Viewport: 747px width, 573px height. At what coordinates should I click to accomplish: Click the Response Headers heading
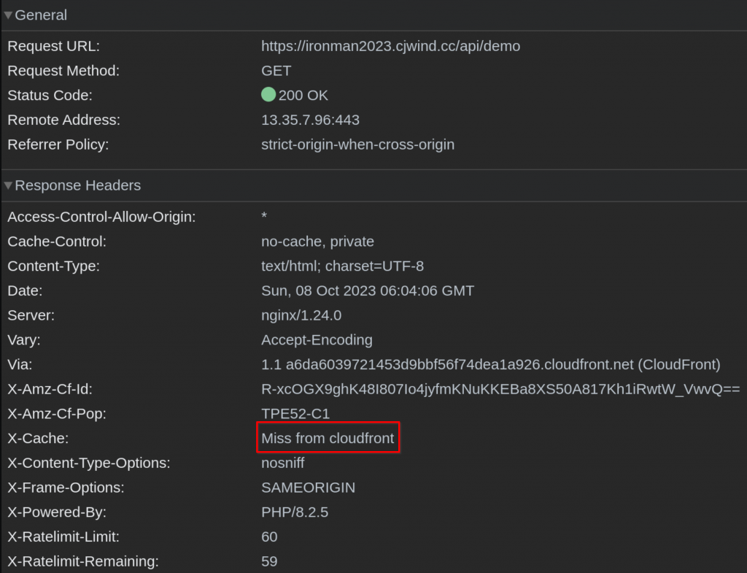pyautogui.click(x=77, y=185)
